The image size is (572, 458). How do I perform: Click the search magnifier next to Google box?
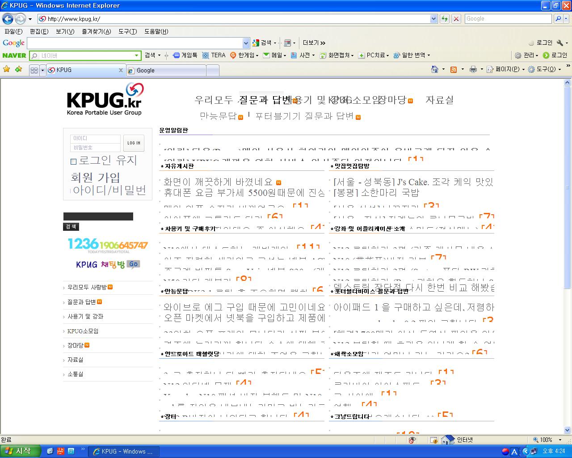(558, 19)
